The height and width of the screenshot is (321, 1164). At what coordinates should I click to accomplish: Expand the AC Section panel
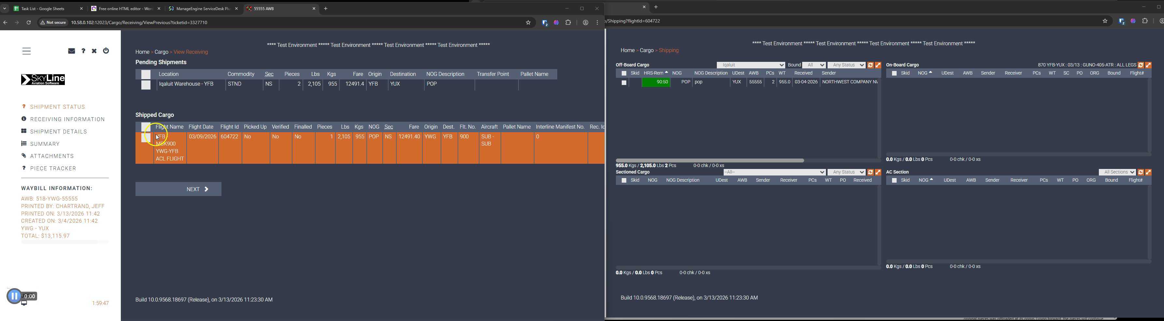click(x=1148, y=173)
